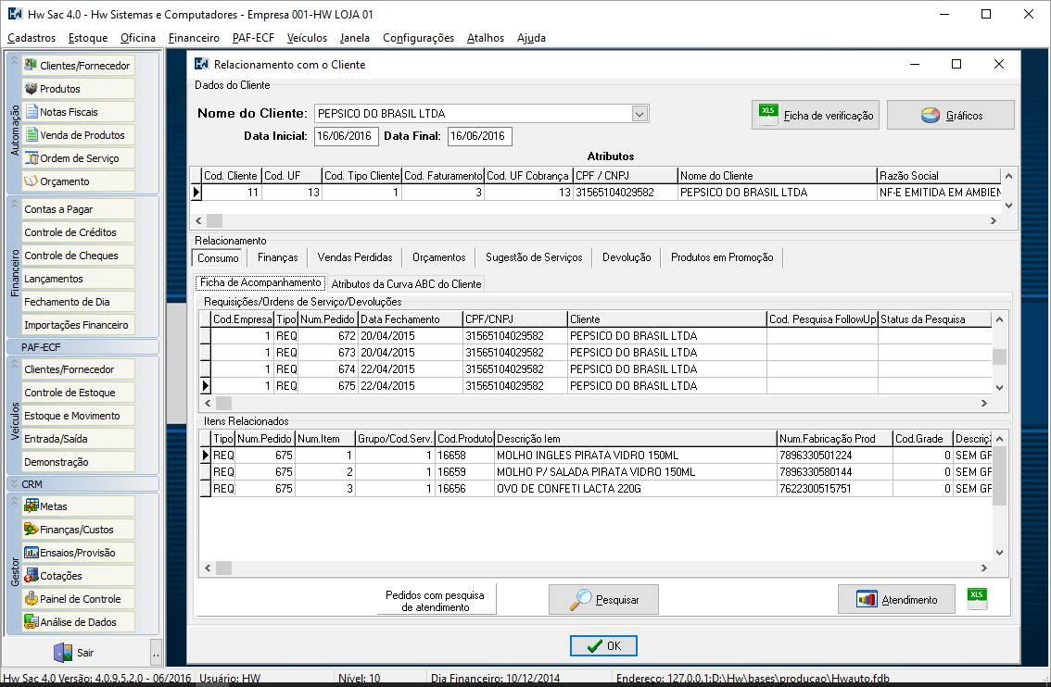The image size is (1051, 687).
Task: Open the Cadastros menu
Action: [32, 37]
